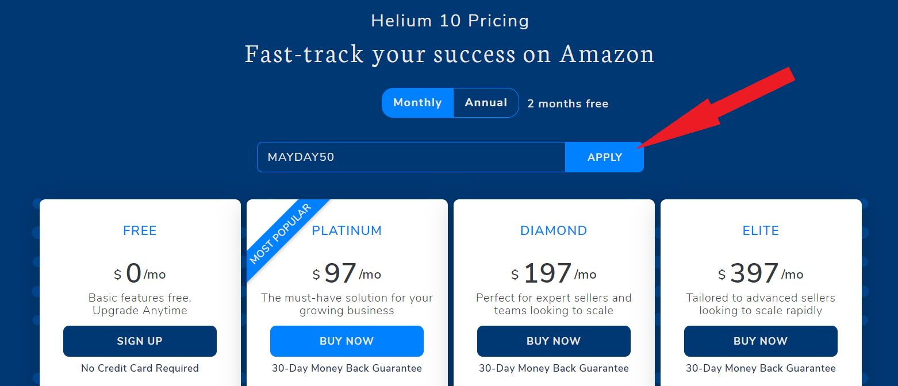Click the $0 per month price
898x386 pixels.
pos(140,273)
